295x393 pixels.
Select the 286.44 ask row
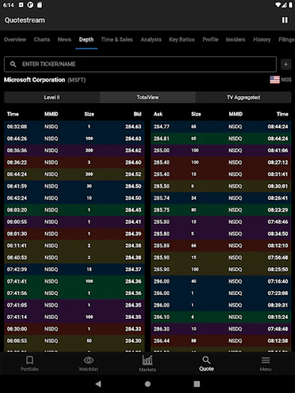(x=221, y=341)
